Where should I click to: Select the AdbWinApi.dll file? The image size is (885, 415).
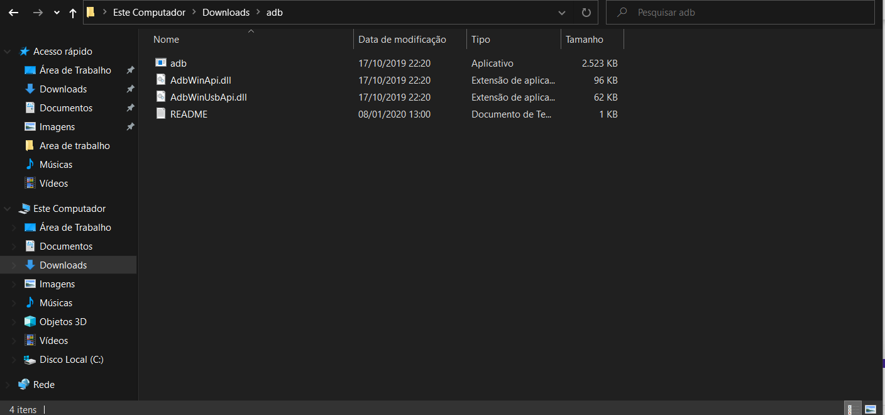(201, 80)
